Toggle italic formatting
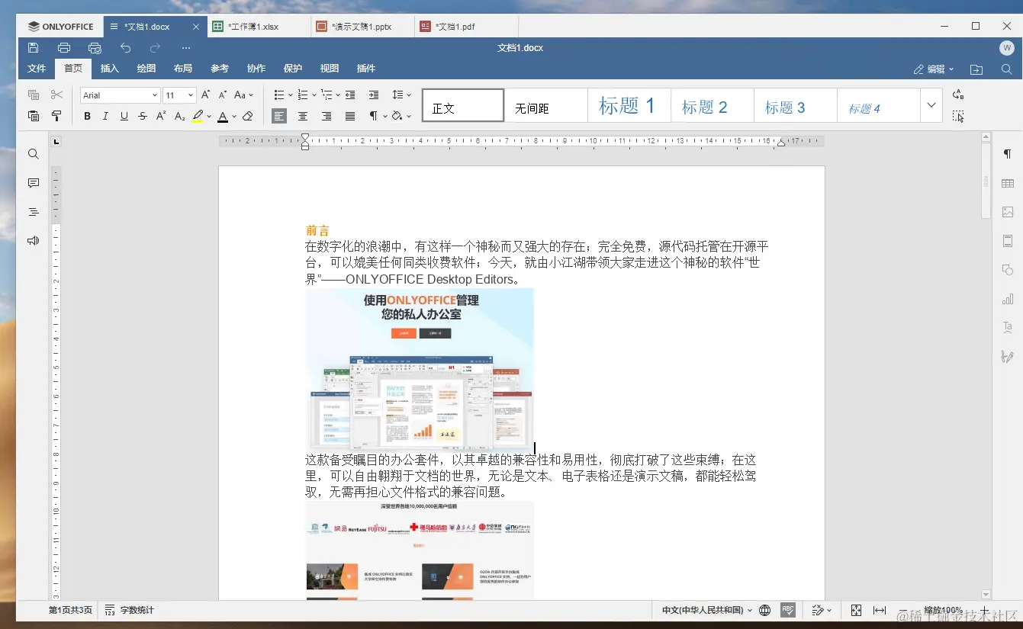The height and width of the screenshot is (629, 1023). (x=105, y=116)
